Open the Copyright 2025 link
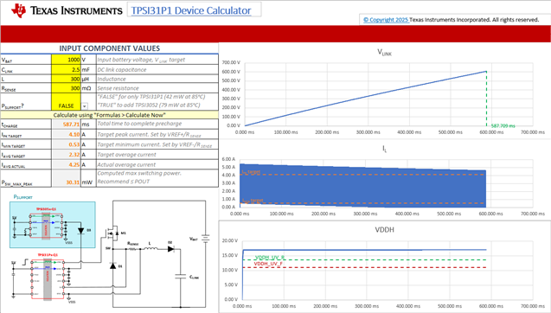The image size is (551, 313). tap(386, 20)
